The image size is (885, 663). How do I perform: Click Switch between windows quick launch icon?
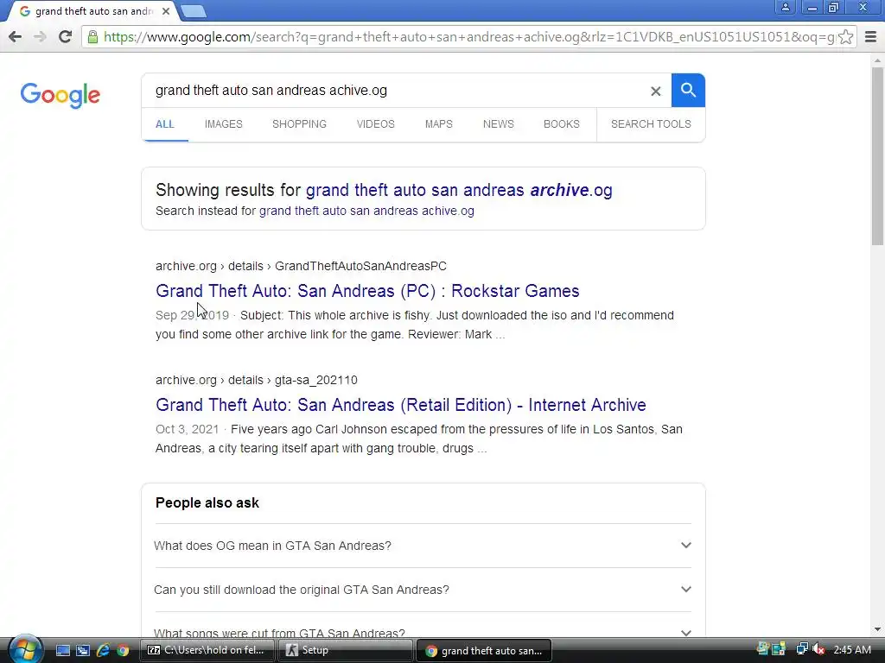(83, 651)
